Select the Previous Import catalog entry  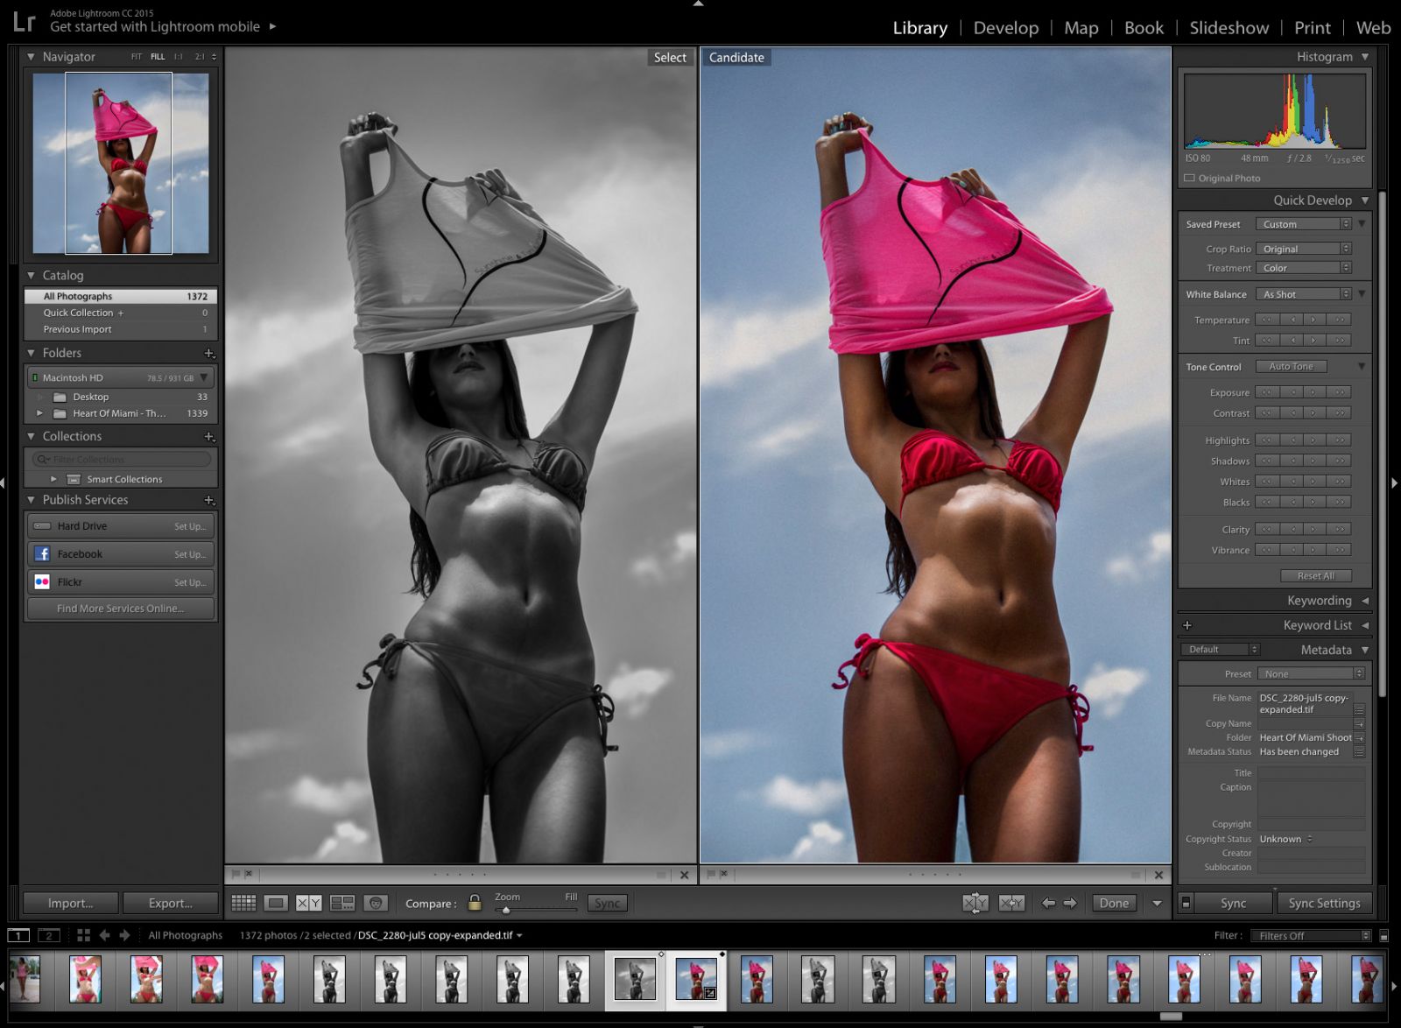(x=79, y=328)
